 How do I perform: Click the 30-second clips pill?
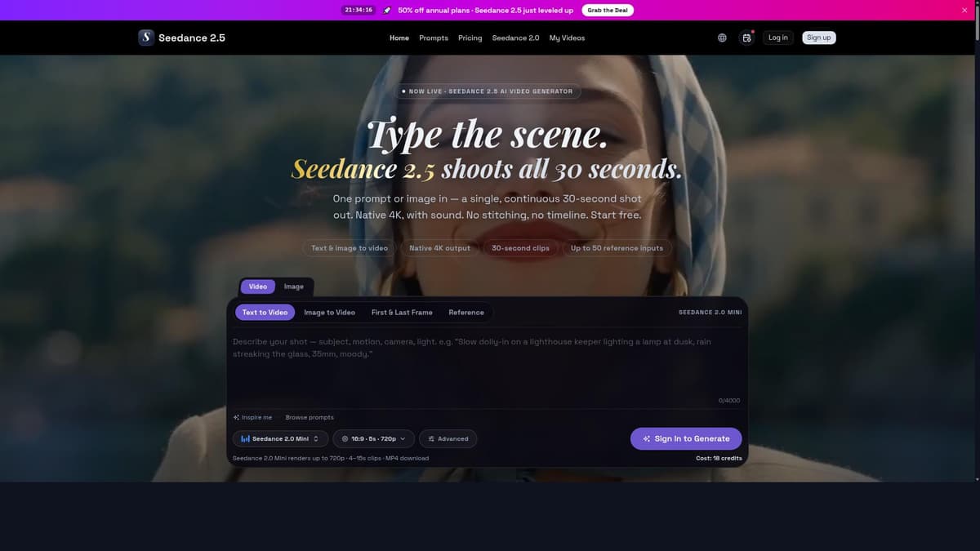point(520,248)
